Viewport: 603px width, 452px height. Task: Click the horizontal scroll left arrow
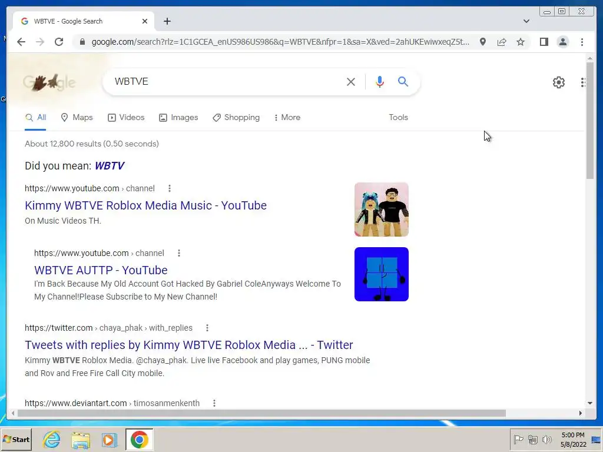click(13, 413)
